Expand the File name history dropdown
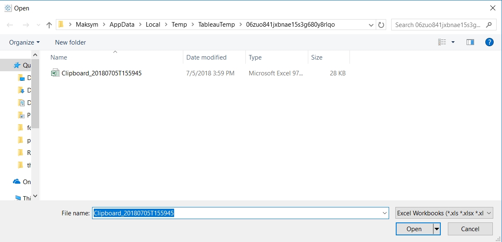The height and width of the screenshot is (242, 502). (x=385, y=213)
